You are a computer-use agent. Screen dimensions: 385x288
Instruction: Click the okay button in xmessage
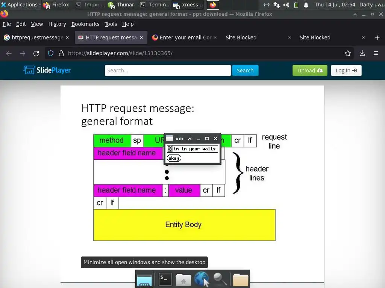point(174,158)
